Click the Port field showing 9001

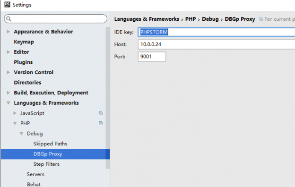[152, 57]
